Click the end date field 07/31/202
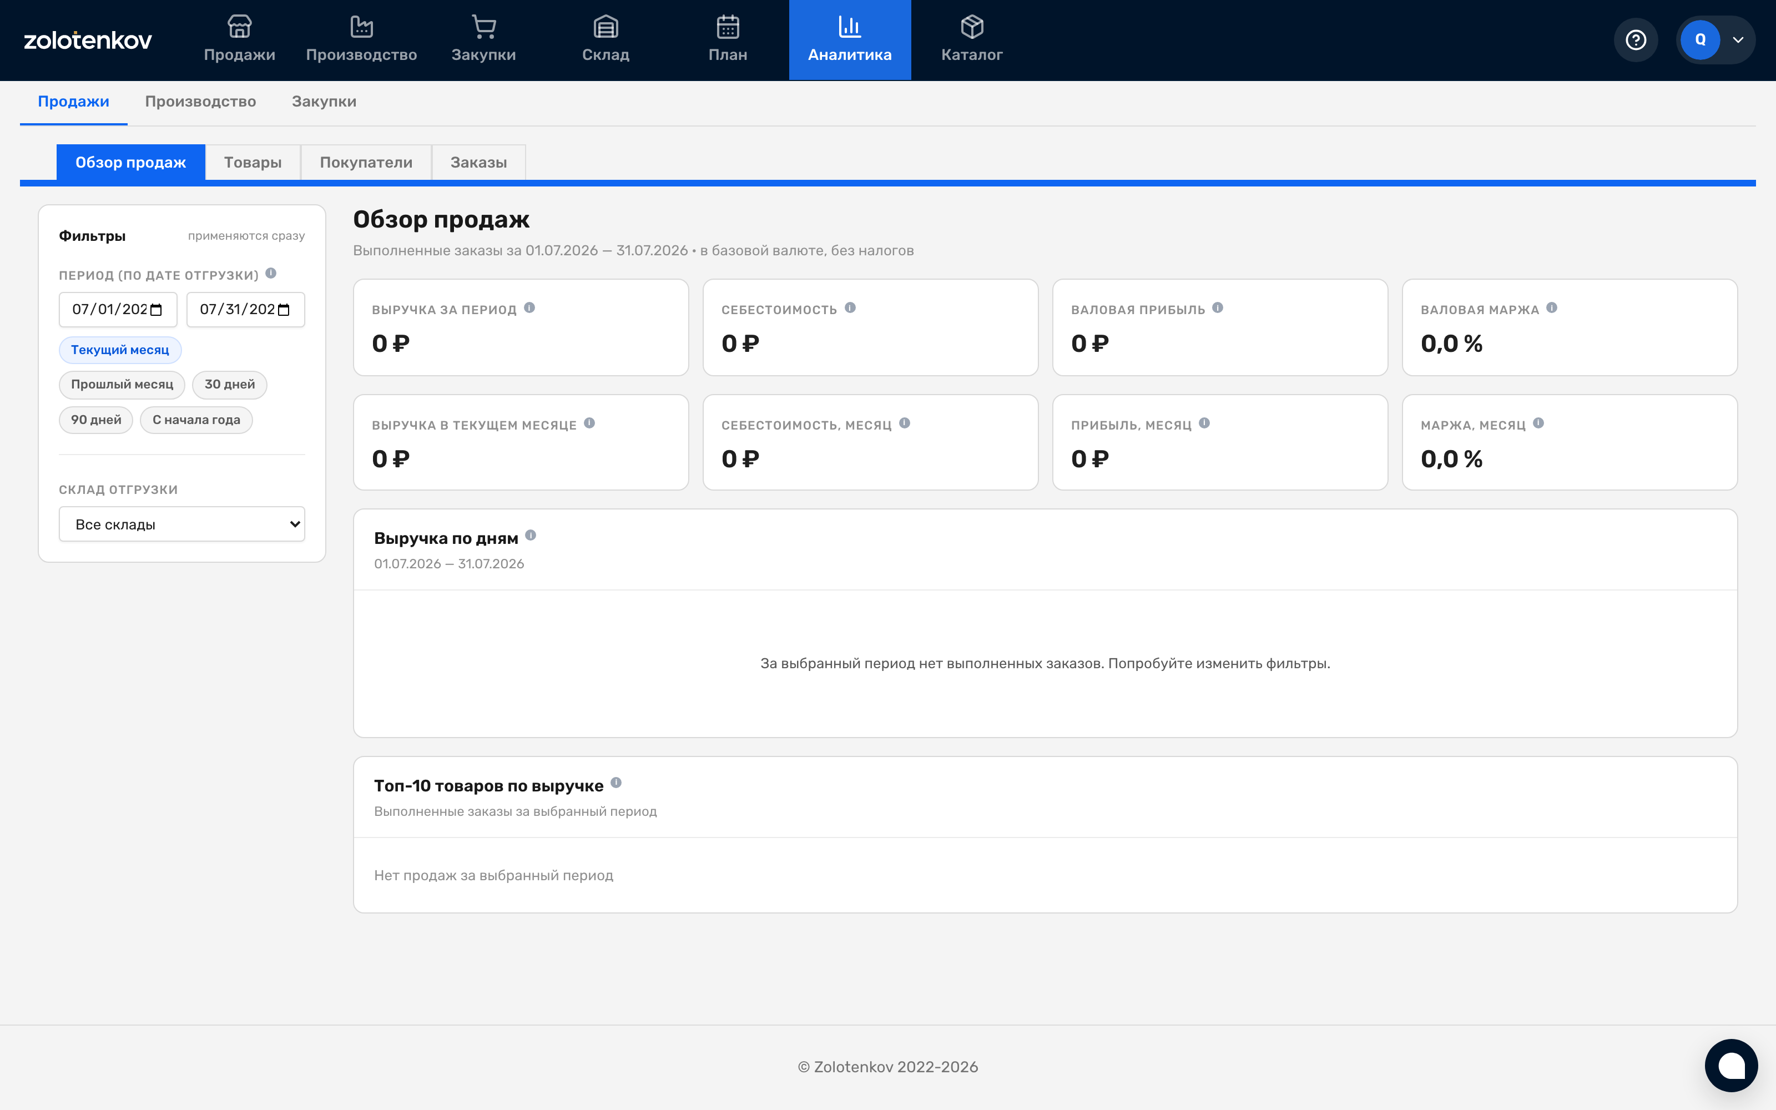 [x=246, y=310]
